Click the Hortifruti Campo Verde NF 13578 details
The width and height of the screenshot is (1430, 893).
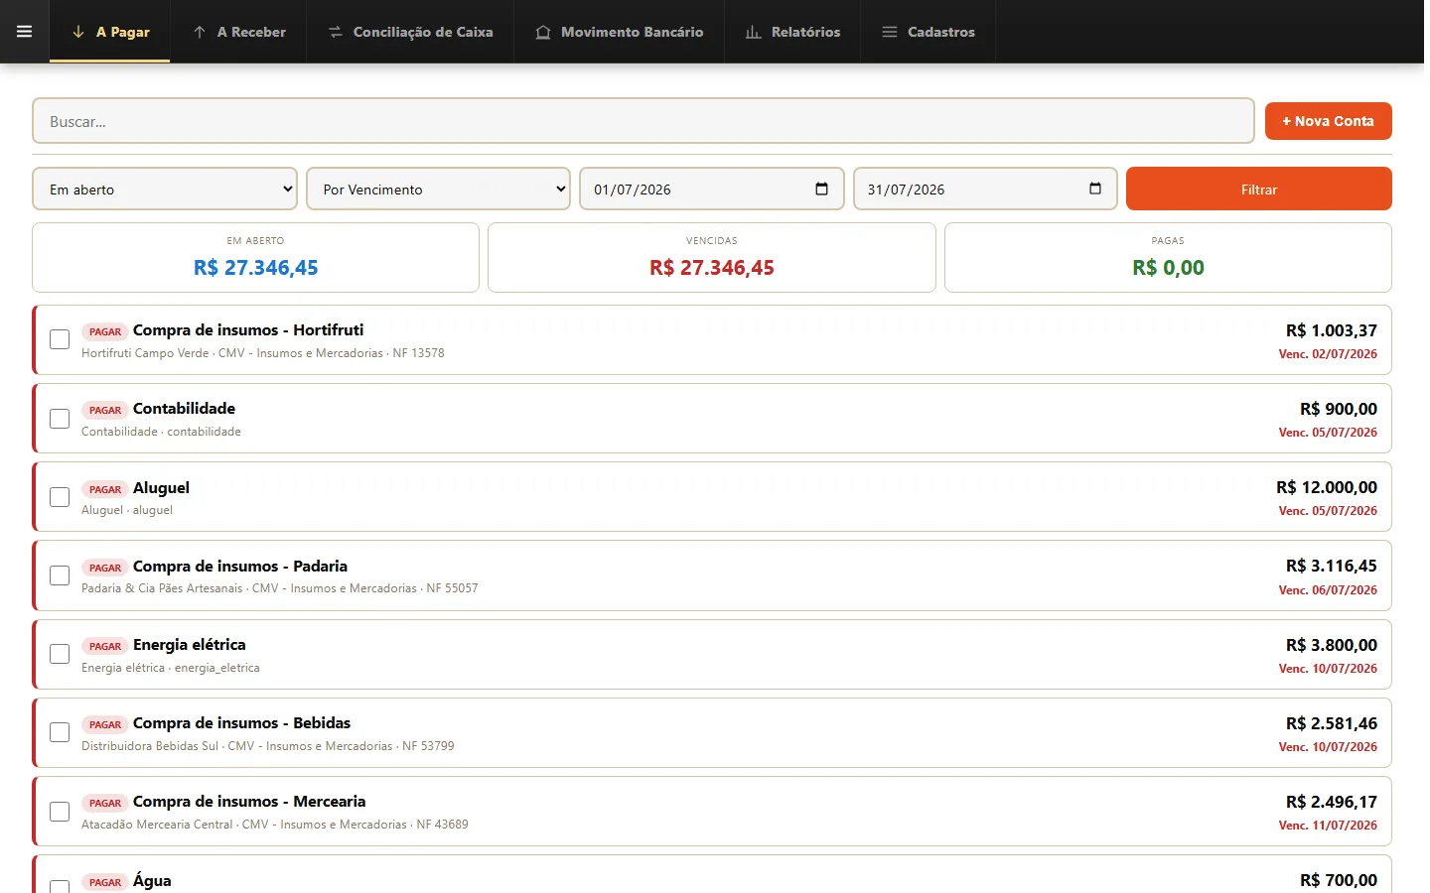pyautogui.click(x=263, y=353)
